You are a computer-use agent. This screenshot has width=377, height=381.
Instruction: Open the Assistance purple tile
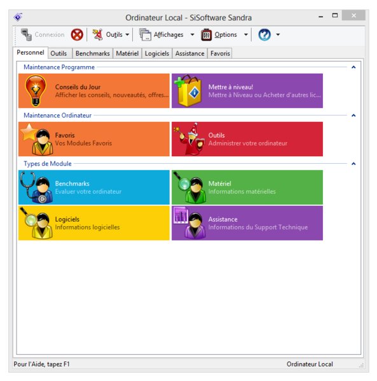[x=247, y=223]
